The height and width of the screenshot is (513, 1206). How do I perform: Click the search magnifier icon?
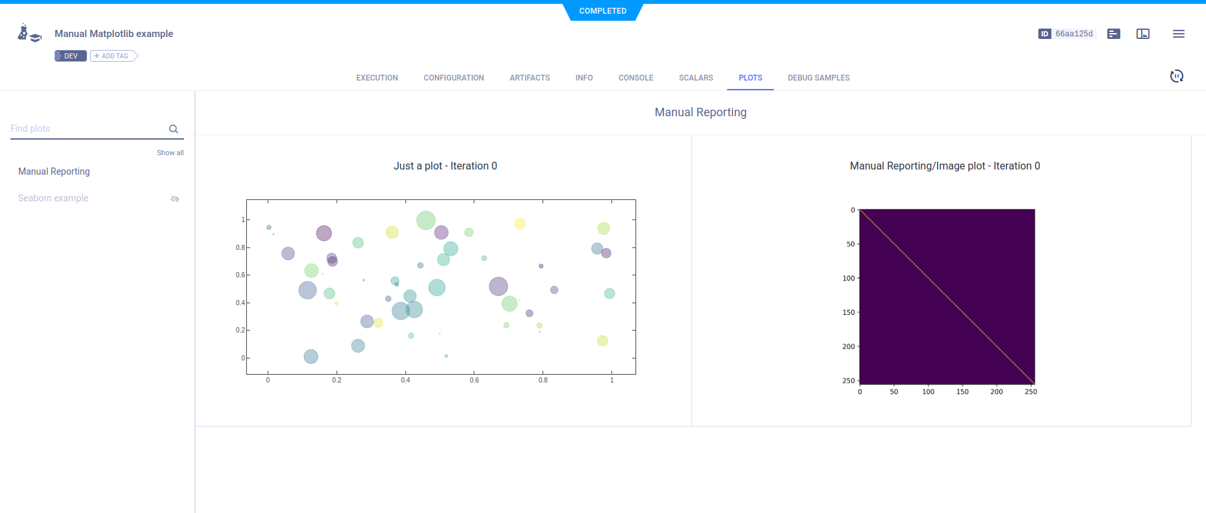click(173, 129)
